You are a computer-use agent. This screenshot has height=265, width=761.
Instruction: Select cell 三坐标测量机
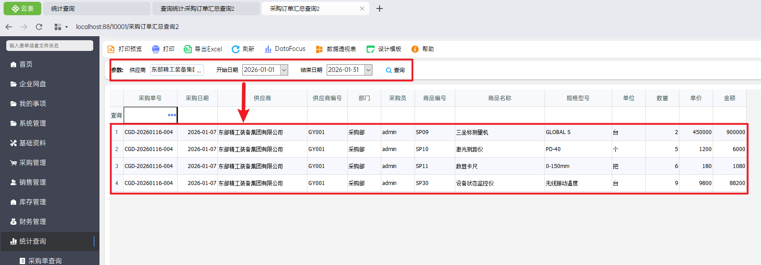click(x=500, y=132)
